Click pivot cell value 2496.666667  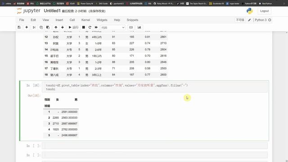tap(69, 135)
